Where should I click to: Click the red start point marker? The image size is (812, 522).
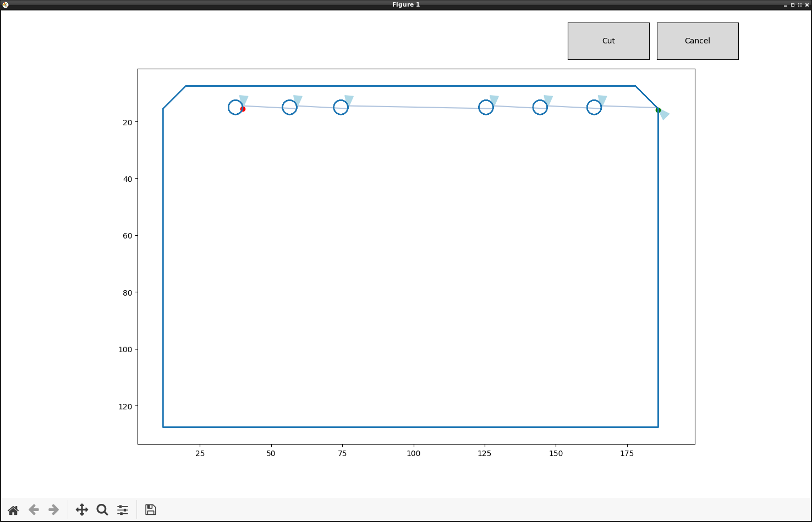click(243, 109)
